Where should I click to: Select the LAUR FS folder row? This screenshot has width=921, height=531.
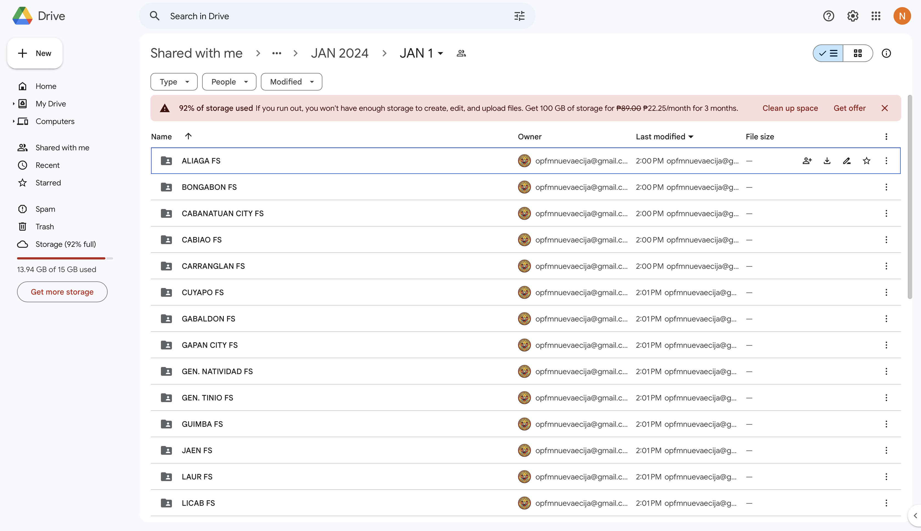[x=525, y=477]
